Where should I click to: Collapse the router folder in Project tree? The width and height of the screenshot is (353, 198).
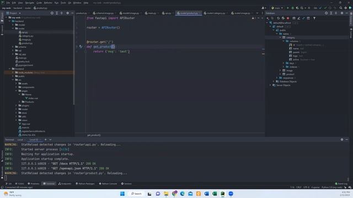pos(13,29)
